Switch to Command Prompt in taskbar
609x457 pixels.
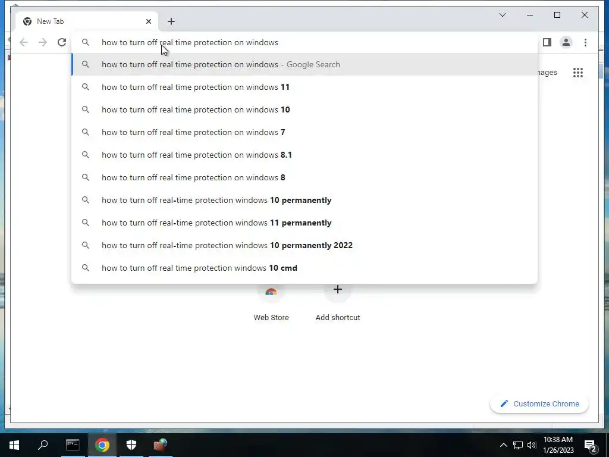(73, 445)
